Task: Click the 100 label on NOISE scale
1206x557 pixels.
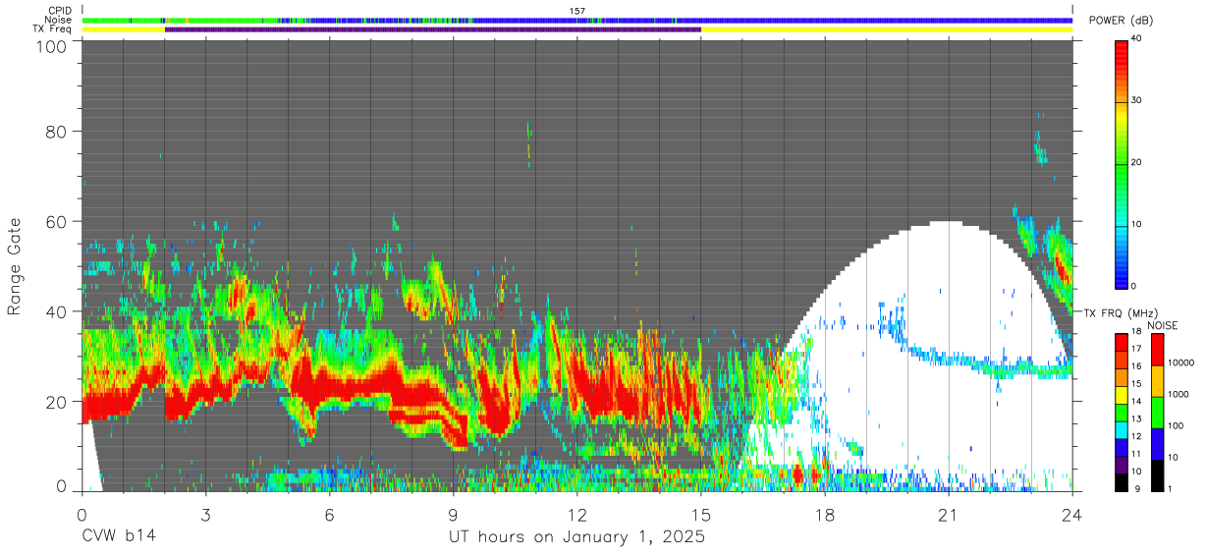Action: pyautogui.click(x=1175, y=426)
